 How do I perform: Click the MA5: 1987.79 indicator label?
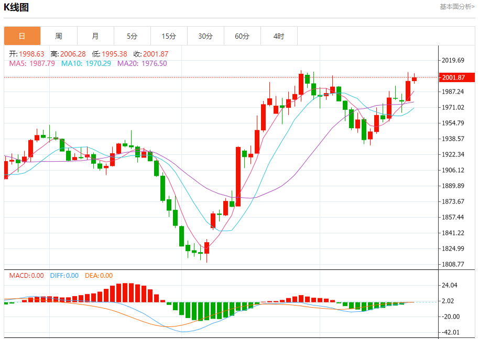tap(32, 63)
